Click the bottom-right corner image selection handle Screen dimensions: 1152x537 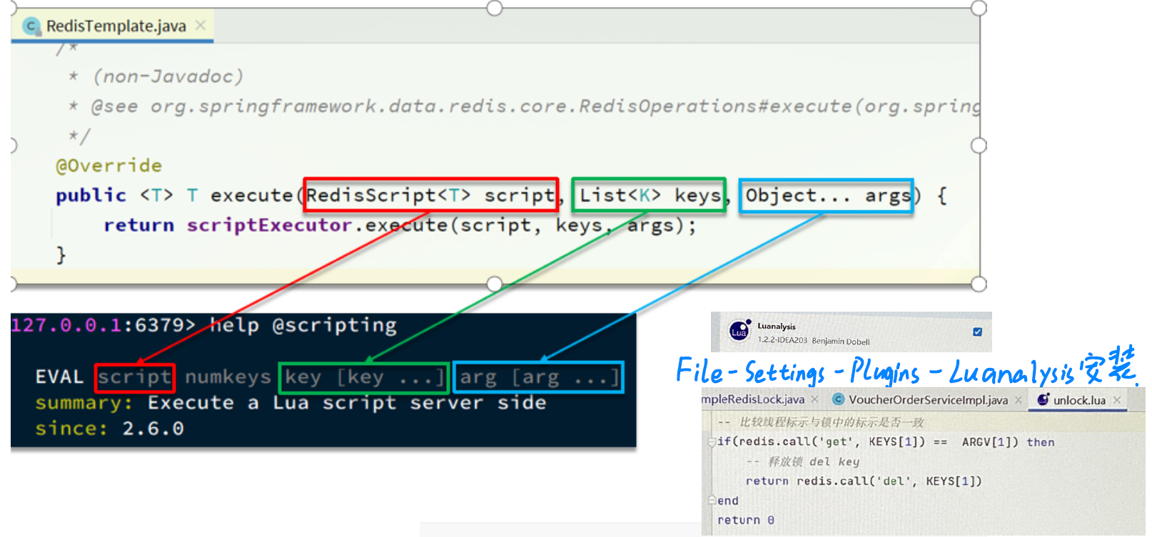pos(979,284)
